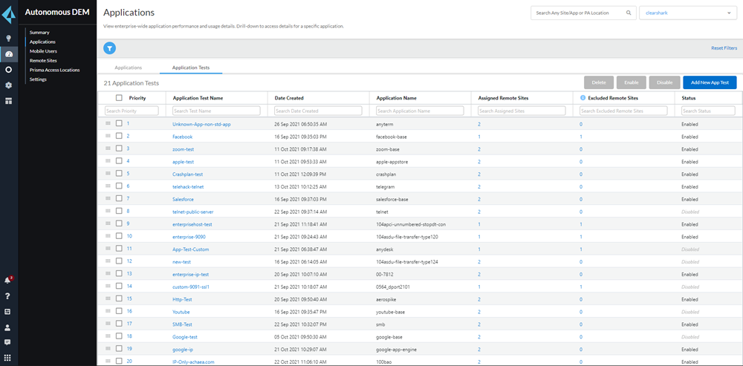Select the checkbox for Salesforce row
This screenshot has width=743, height=366.
click(x=119, y=199)
